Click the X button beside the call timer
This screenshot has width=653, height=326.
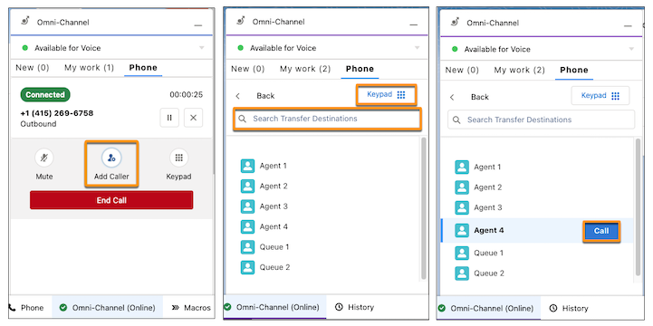tap(193, 118)
